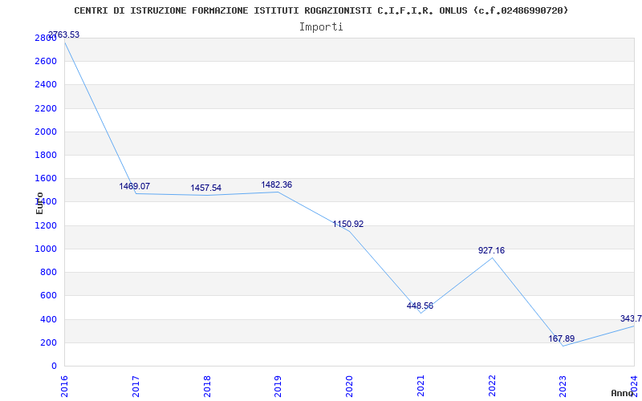Click the 2763.53 data point label
Image resolution: width=642 pixels, height=401 pixels.
point(64,34)
